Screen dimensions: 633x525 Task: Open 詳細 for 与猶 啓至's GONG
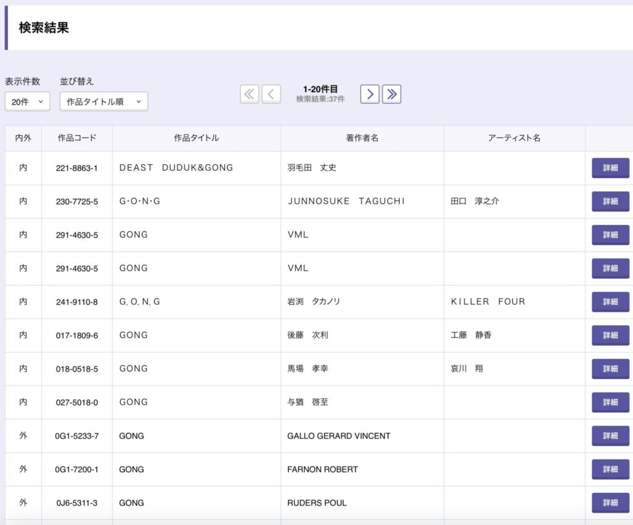610,402
